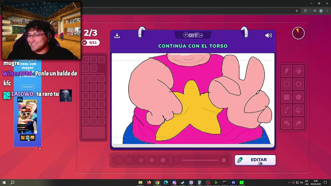Choose the smallest brush size circle
The height and width of the screenshot is (186, 331).
coord(118,160)
